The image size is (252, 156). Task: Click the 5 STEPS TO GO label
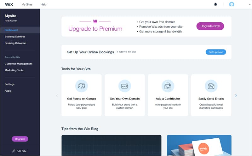point(126,52)
